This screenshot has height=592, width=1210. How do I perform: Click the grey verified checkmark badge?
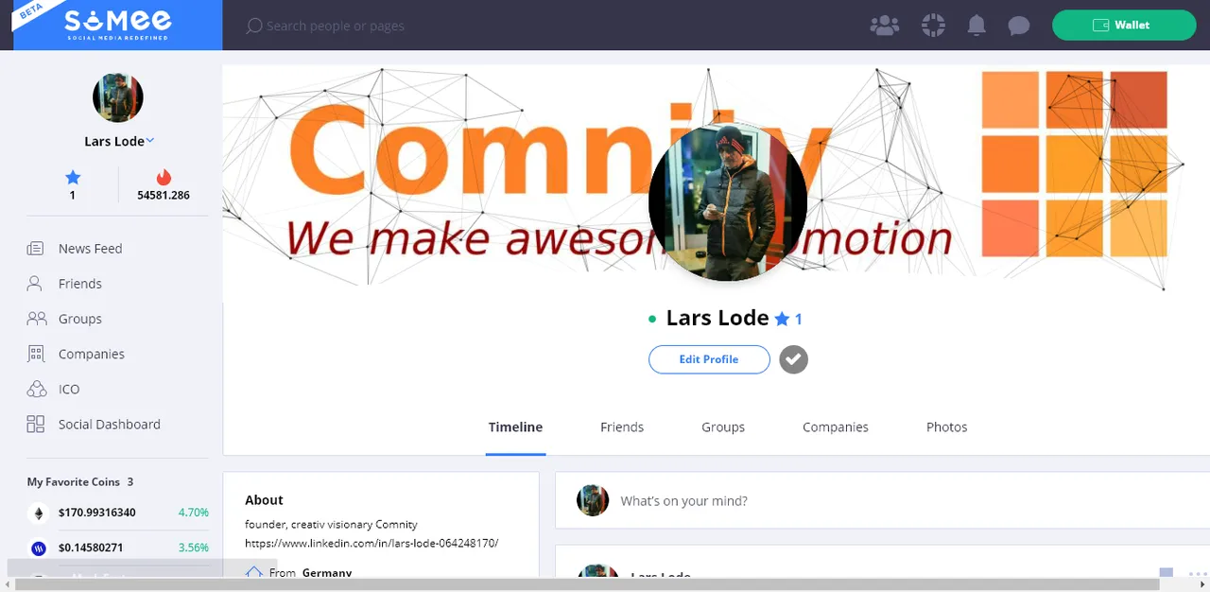tap(794, 359)
